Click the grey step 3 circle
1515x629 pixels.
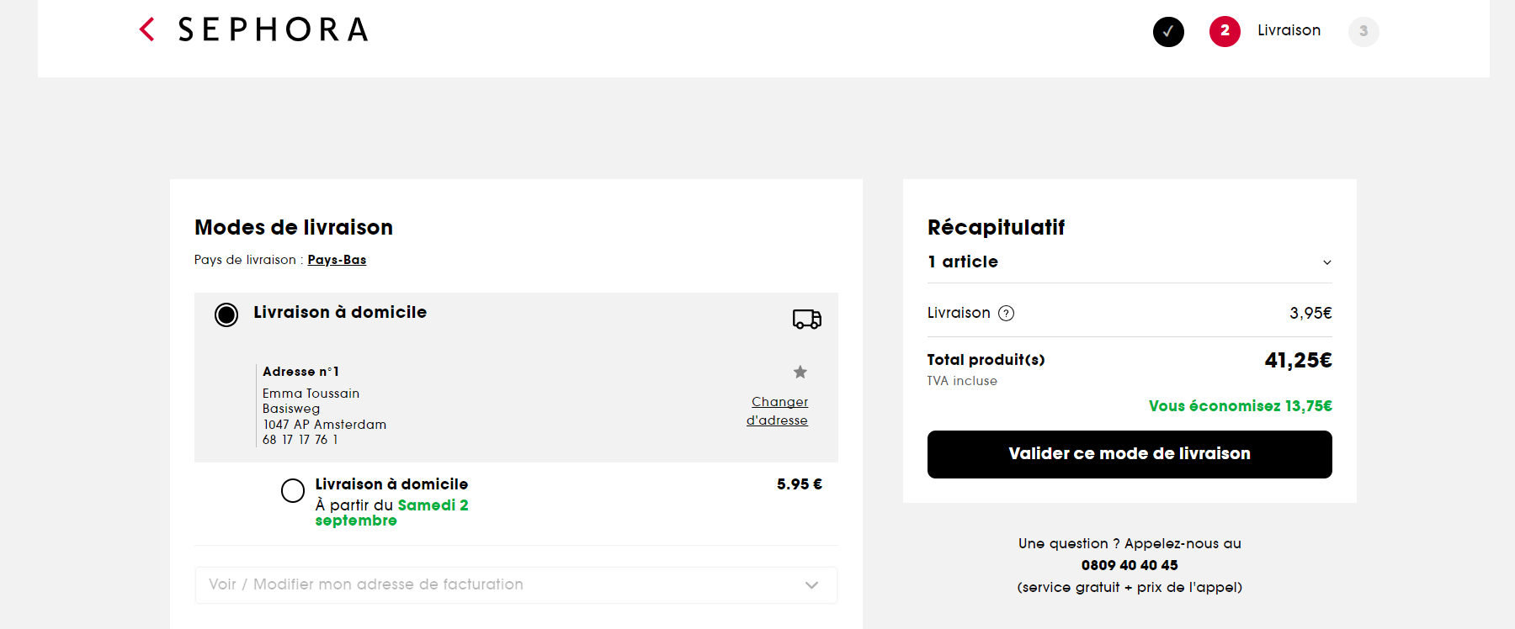click(x=1363, y=32)
